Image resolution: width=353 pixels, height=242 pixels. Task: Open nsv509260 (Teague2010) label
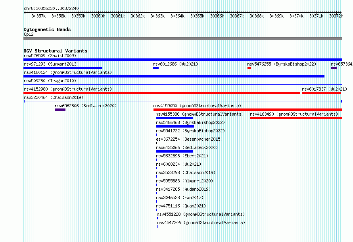coord(50,81)
